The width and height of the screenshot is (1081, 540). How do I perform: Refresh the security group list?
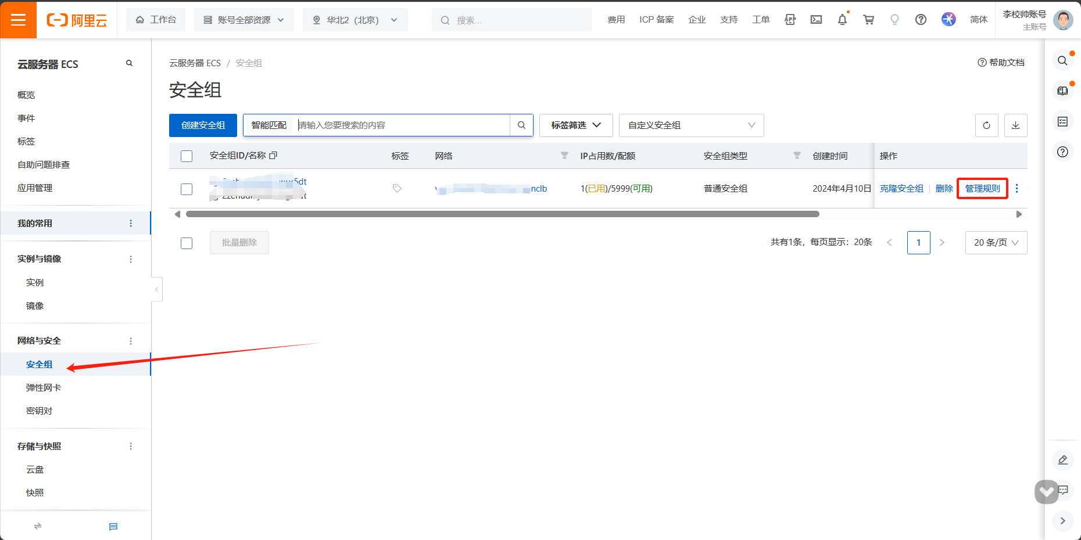coord(986,125)
